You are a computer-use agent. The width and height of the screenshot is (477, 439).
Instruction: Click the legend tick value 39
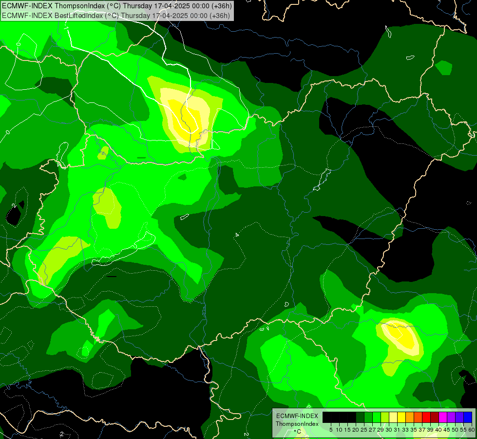pos(430,430)
